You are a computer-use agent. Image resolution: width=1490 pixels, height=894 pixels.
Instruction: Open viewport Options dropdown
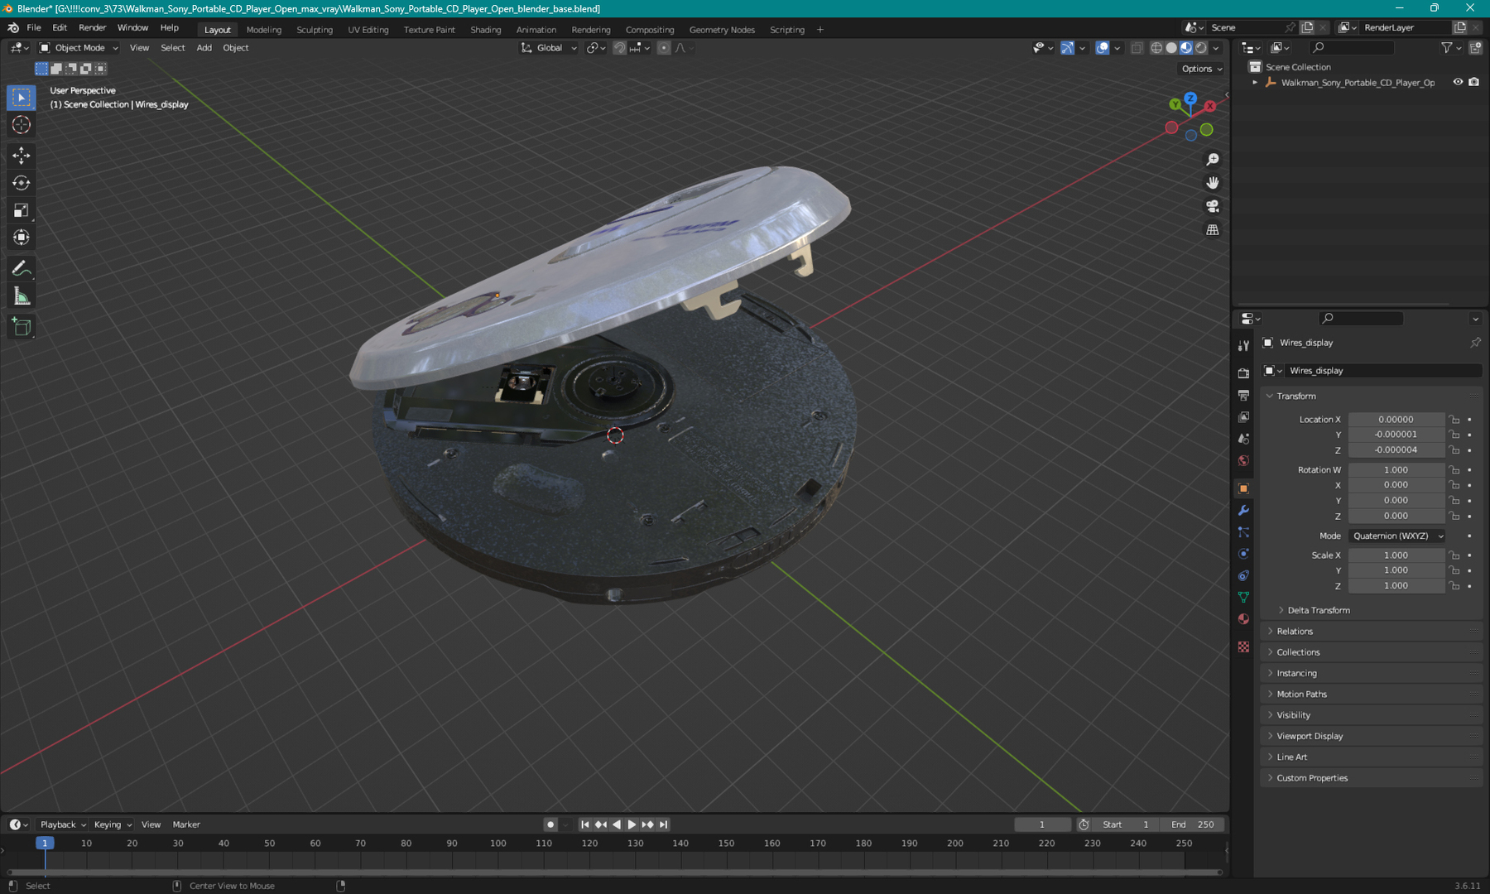1202,69
